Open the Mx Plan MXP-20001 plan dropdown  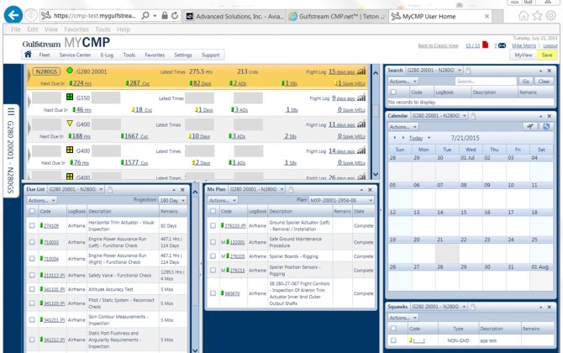coord(341,200)
